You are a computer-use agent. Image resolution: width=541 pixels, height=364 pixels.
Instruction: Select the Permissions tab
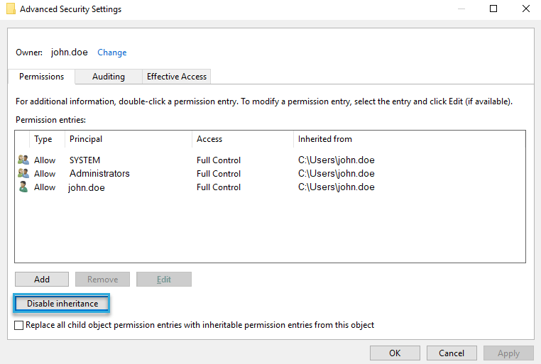(41, 77)
